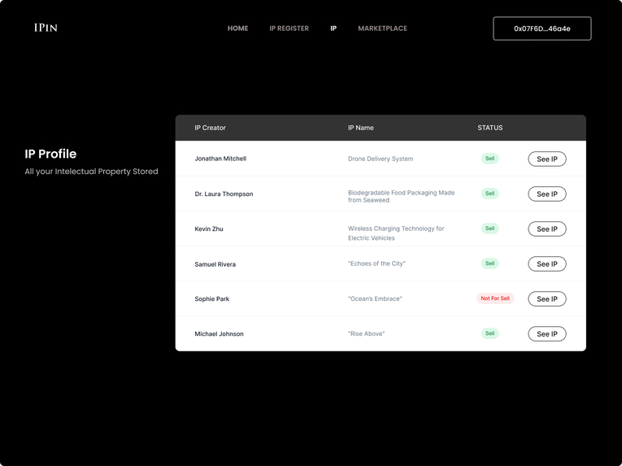
Task: Click the Sell badge for Jonathan Mitchell
Action: [x=490, y=159]
